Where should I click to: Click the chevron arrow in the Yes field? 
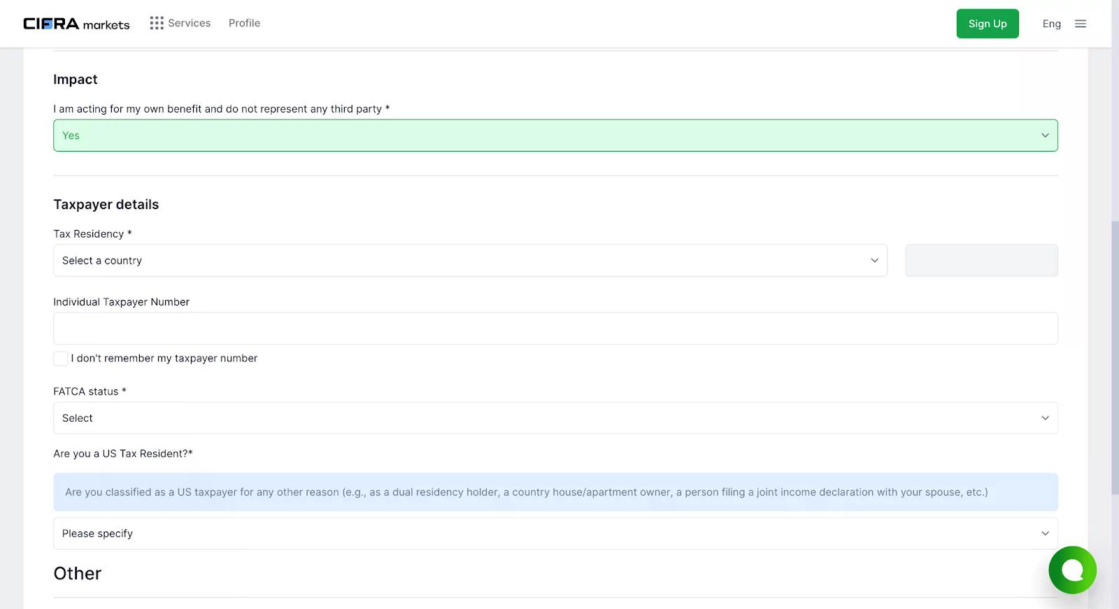(x=1045, y=136)
